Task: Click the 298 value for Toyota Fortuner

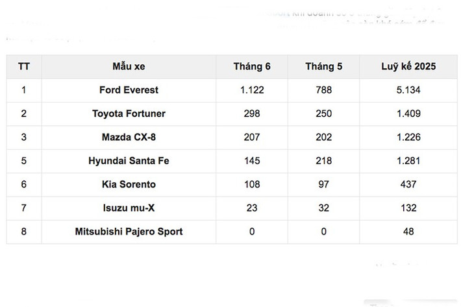Action: [252, 114]
